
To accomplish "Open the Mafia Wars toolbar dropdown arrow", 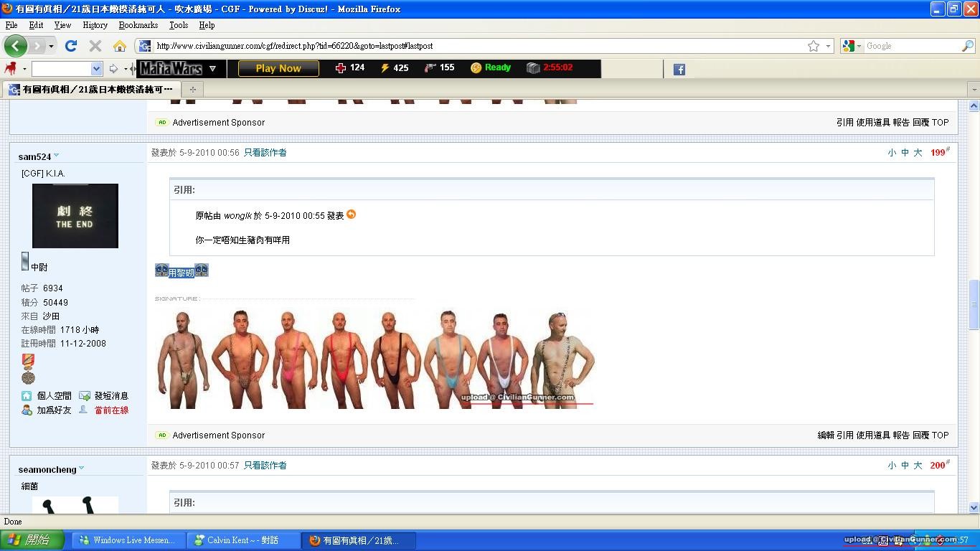I will pos(212,69).
